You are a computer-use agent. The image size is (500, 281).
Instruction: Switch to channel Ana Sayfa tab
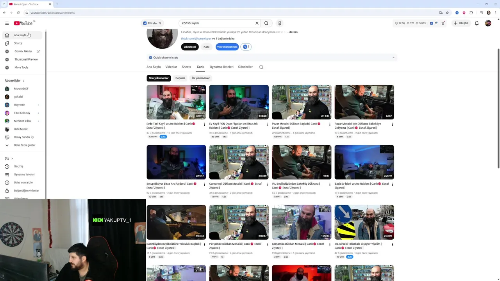[154, 67]
